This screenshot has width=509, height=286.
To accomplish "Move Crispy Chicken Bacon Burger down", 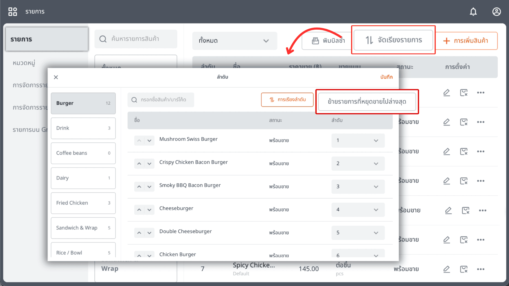I will [150, 164].
